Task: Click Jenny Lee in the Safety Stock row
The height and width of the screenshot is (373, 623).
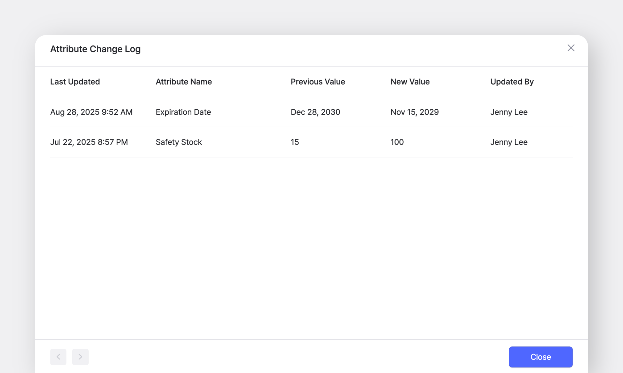Action: point(509,142)
